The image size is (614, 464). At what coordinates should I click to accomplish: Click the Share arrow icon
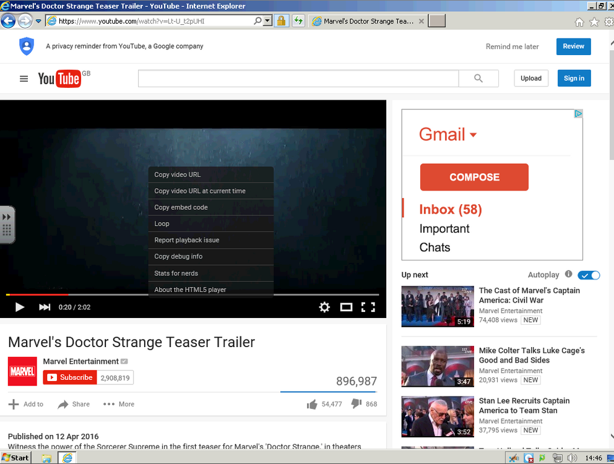coord(63,404)
